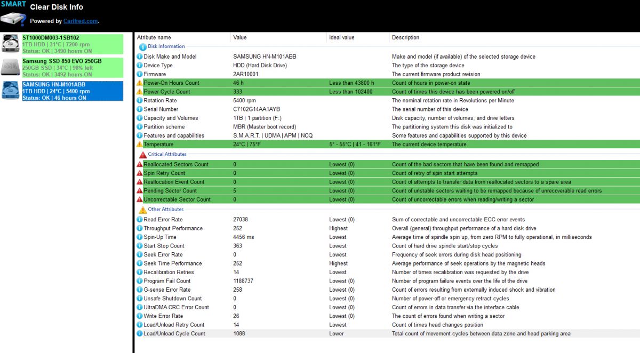Click info icon beside Serial Number

coord(140,109)
